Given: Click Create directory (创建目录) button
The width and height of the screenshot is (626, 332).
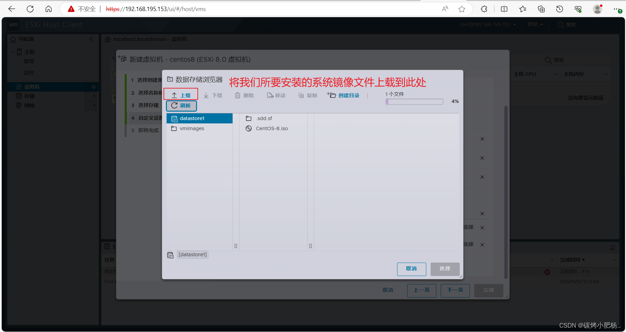Looking at the screenshot, I should click(343, 95).
